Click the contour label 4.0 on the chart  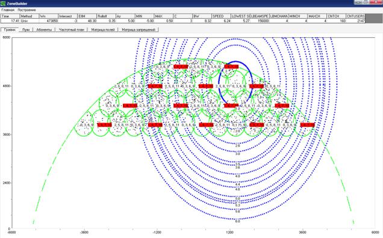coord(237,176)
